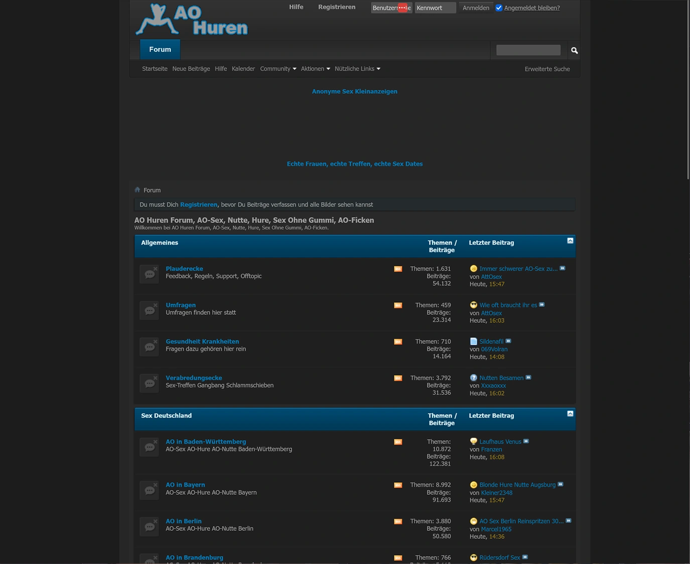
Task: Toggle the Angemeldet bleiben checkbox
Action: click(499, 8)
